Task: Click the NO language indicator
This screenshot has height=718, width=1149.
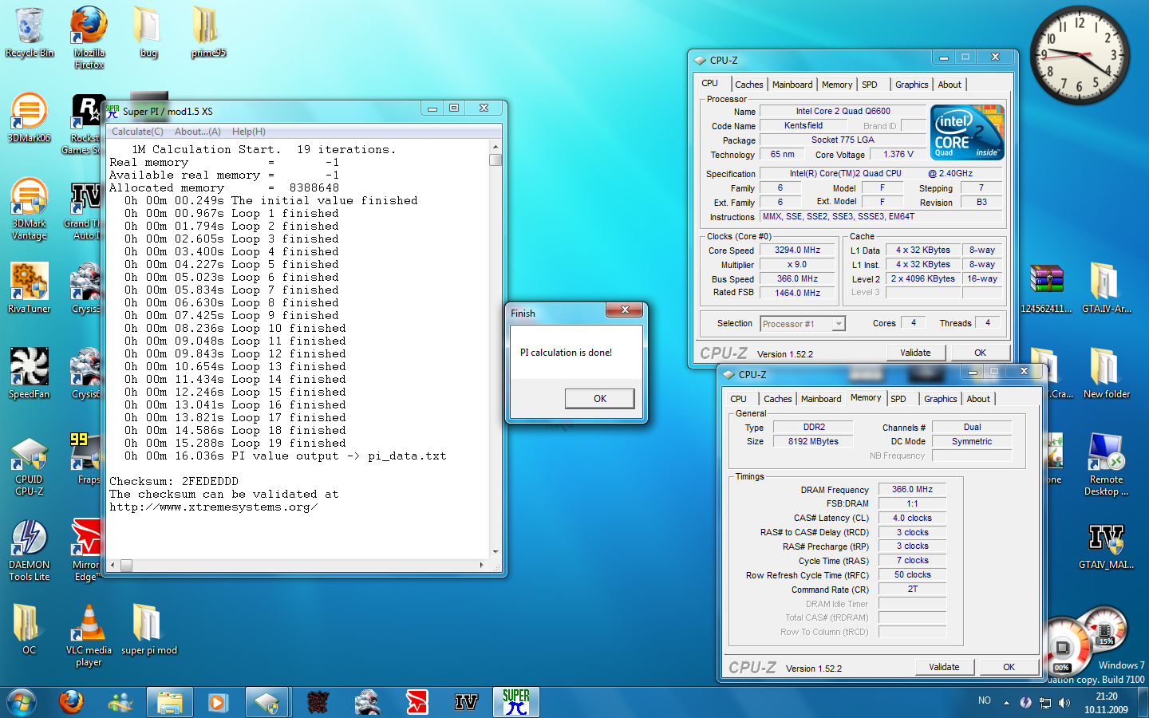Action: click(985, 700)
